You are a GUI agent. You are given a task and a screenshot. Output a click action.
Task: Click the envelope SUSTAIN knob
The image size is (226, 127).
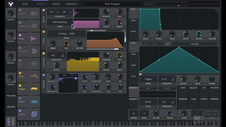[x=199, y=34]
